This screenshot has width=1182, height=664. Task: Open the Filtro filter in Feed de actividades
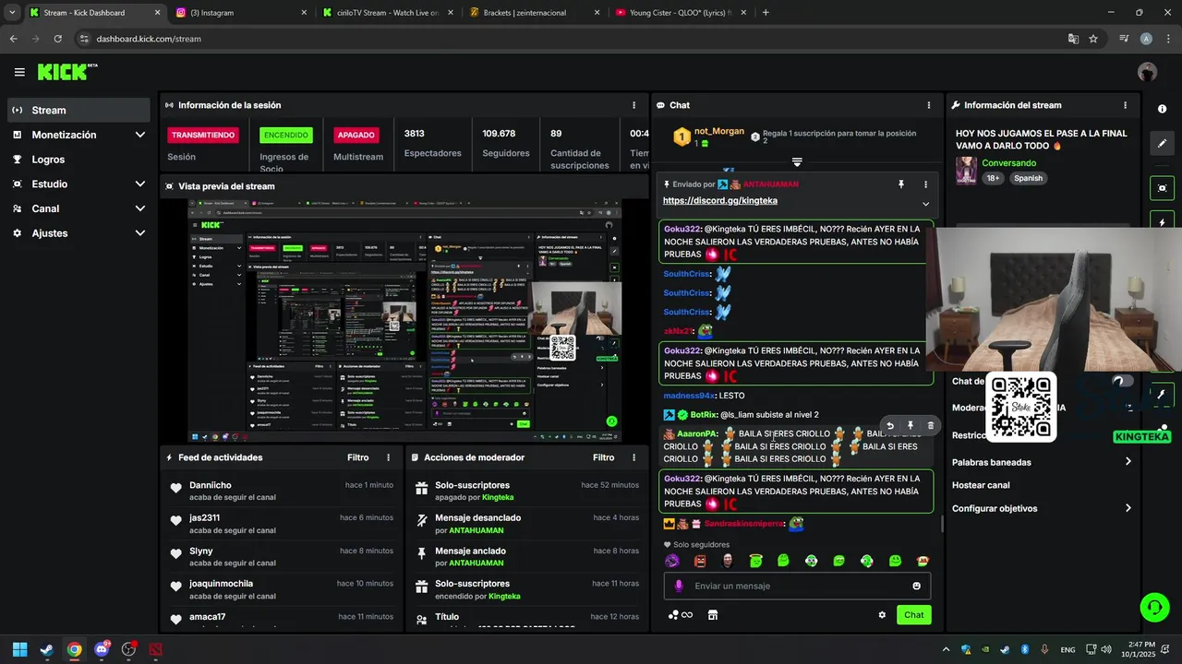point(357,457)
